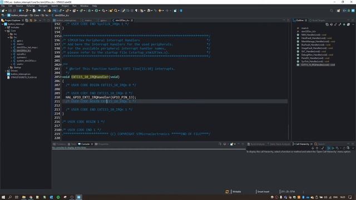
Task: Click Collapse All icon in Project Explorer
Action: click(x=27, y=21)
